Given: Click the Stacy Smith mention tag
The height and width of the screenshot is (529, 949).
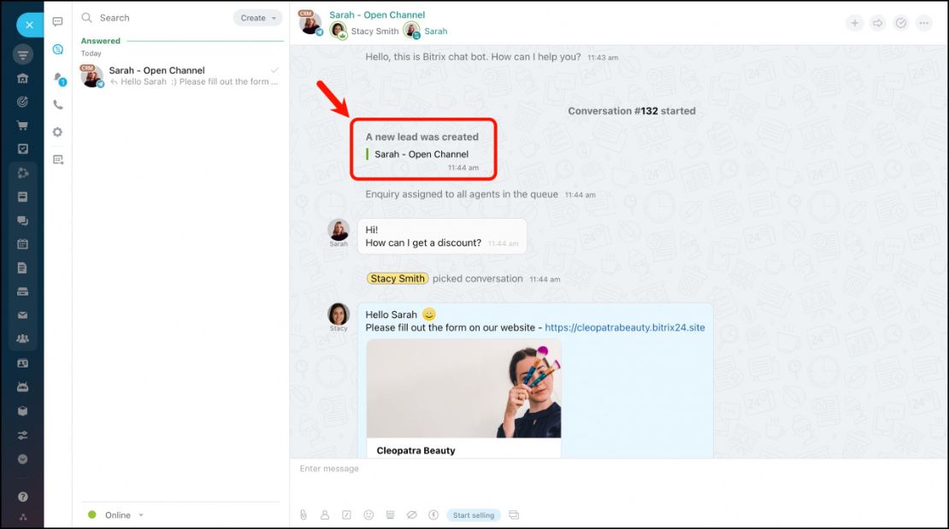Looking at the screenshot, I should 397,279.
